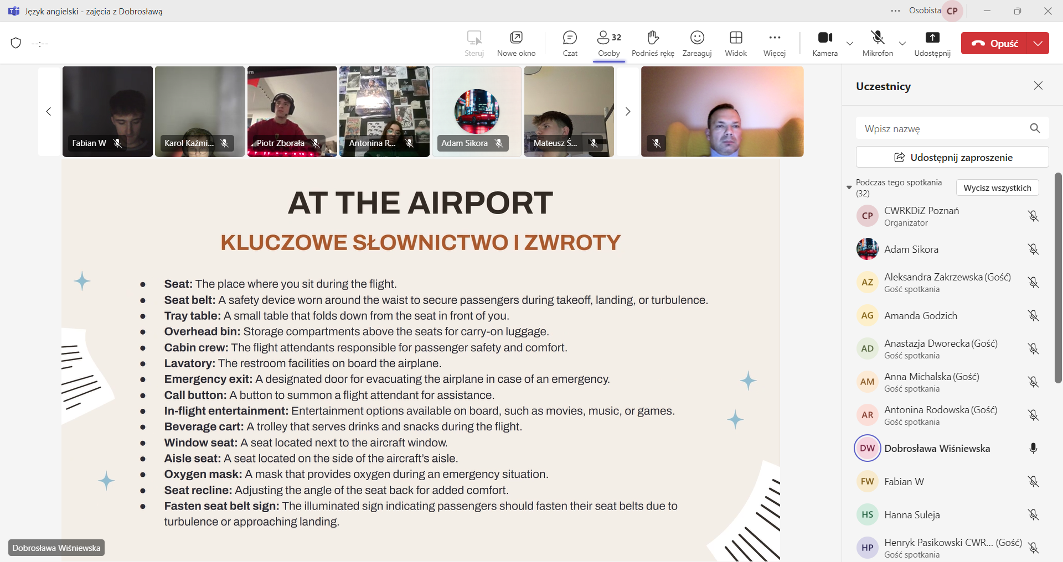The image size is (1063, 562).
Task: Click the participants list scrollbar
Action: [x=1058, y=278]
